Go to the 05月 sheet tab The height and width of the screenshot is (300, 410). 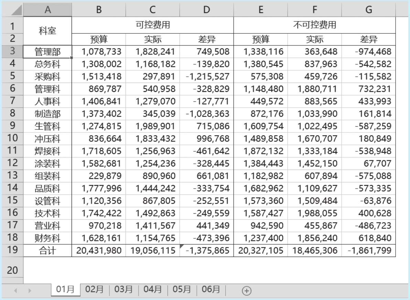point(182,290)
